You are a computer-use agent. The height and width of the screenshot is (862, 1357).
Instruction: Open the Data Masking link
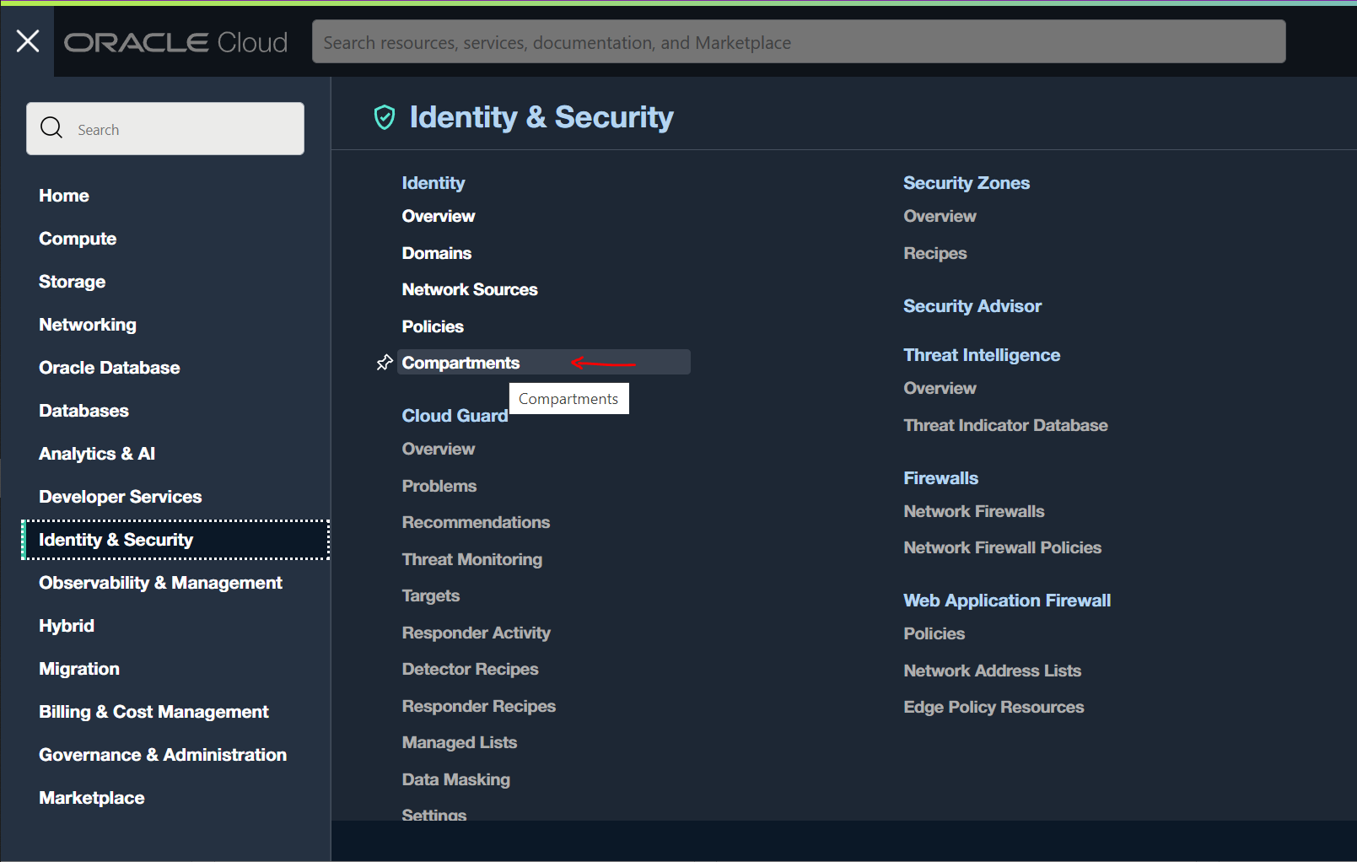[x=456, y=779]
